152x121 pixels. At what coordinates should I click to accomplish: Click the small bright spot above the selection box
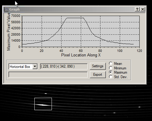[46, 94]
